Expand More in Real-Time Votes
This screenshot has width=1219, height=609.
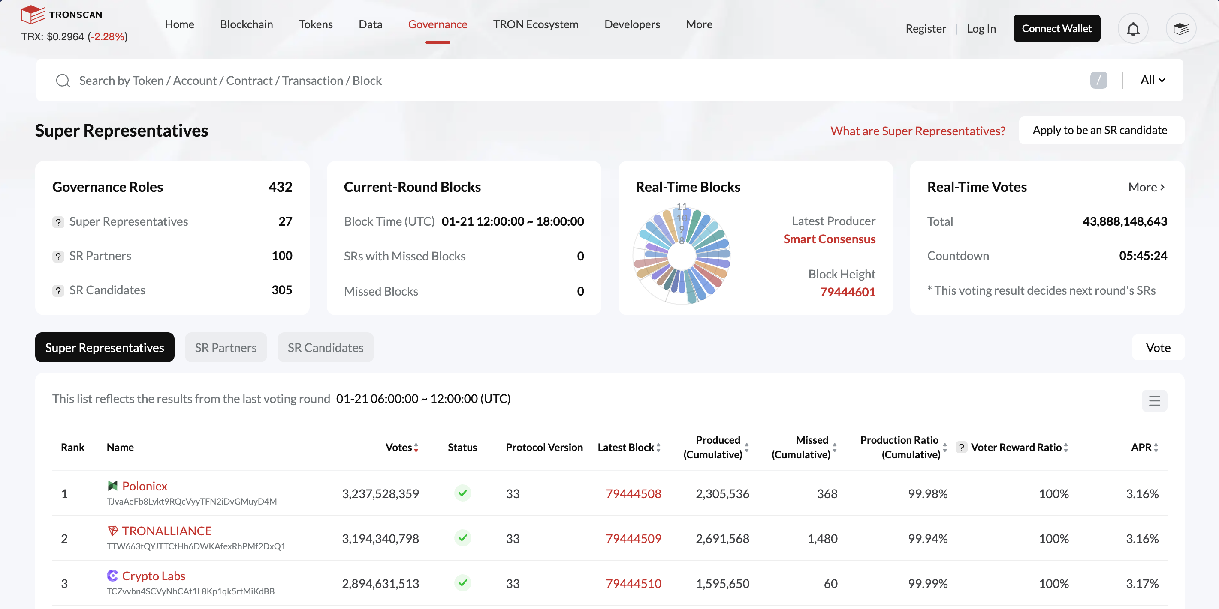tap(1146, 187)
